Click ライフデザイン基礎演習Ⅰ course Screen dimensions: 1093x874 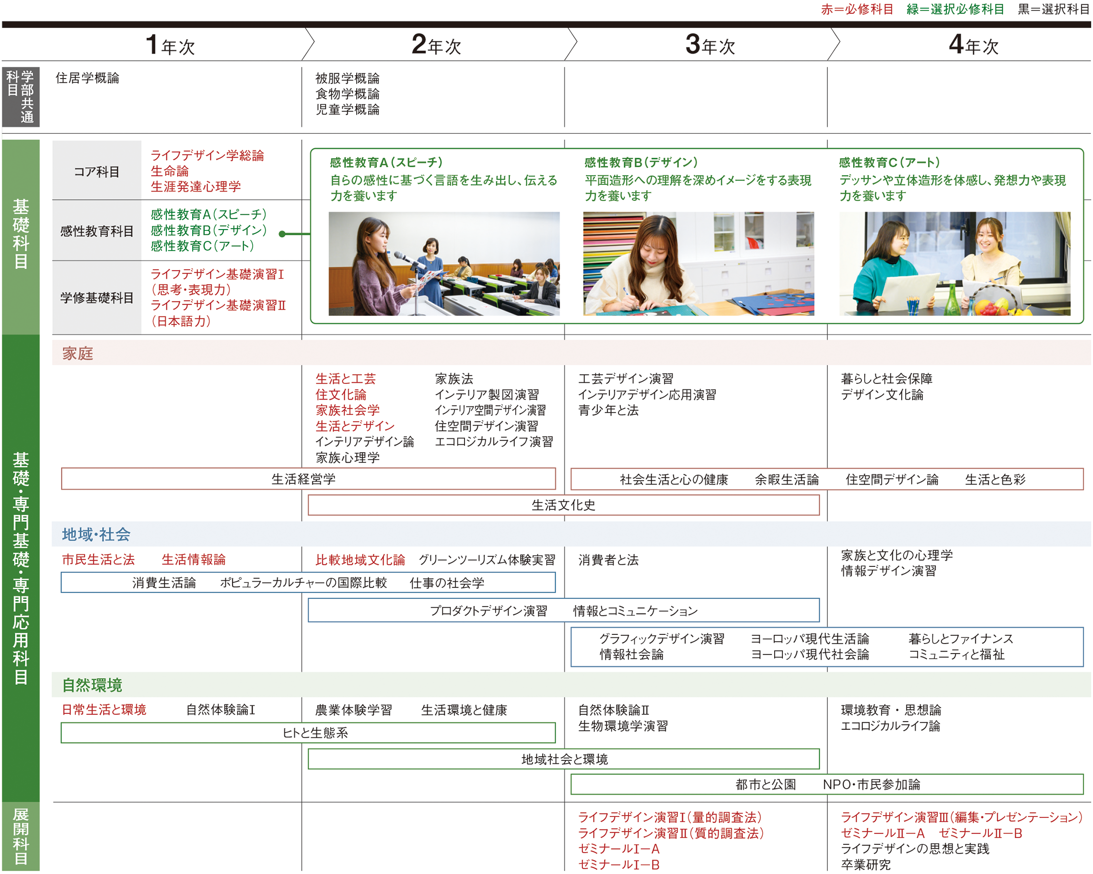pyautogui.click(x=217, y=274)
